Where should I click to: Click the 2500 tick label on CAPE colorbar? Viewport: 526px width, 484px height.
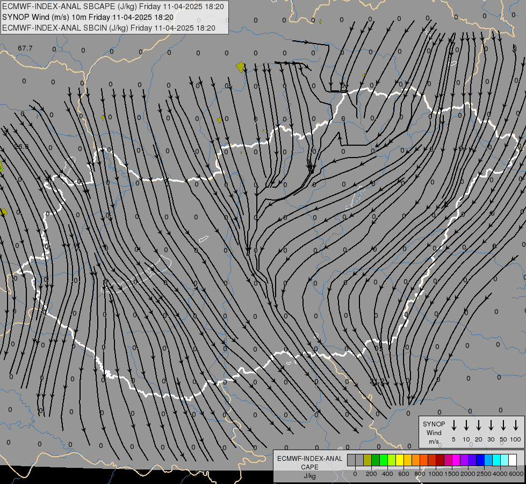point(484,474)
